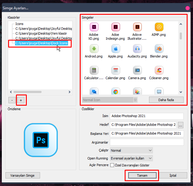This screenshot has width=193, height=186.
Task: Click the folders horizontal scrollbar thumb
Action: [x=27, y=92]
